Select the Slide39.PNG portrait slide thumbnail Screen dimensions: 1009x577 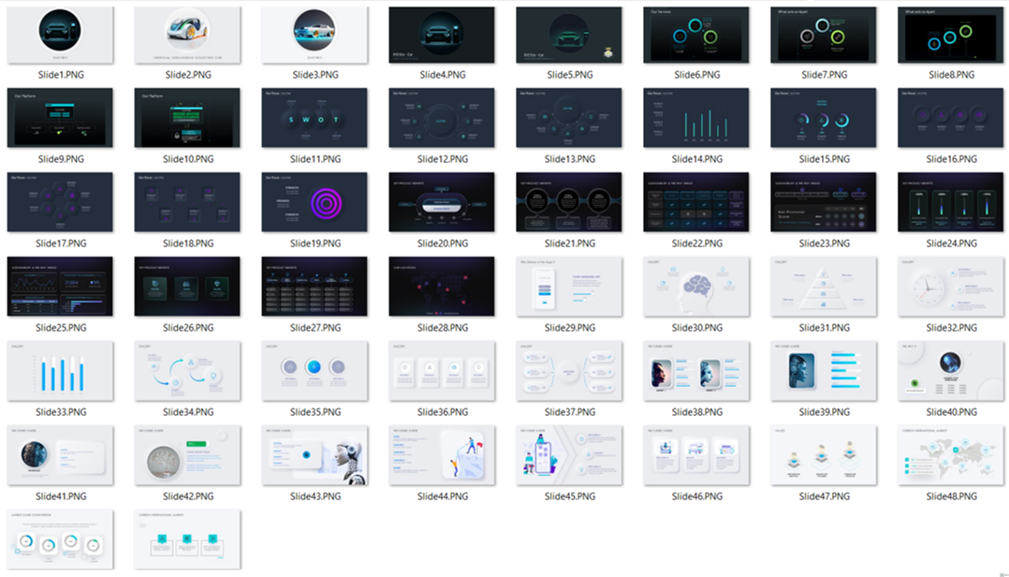point(824,371)
